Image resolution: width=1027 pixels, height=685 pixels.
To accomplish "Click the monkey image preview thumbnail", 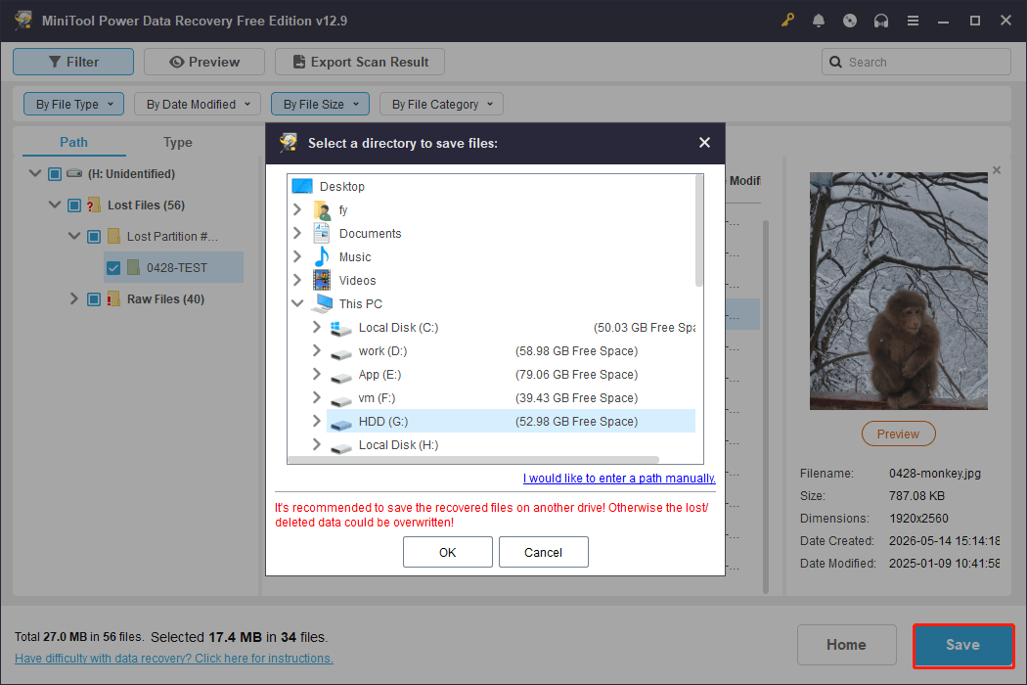I will point(898,291).
